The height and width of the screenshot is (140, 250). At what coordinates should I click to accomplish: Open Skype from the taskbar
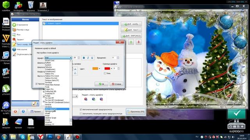tap(23, 137)
